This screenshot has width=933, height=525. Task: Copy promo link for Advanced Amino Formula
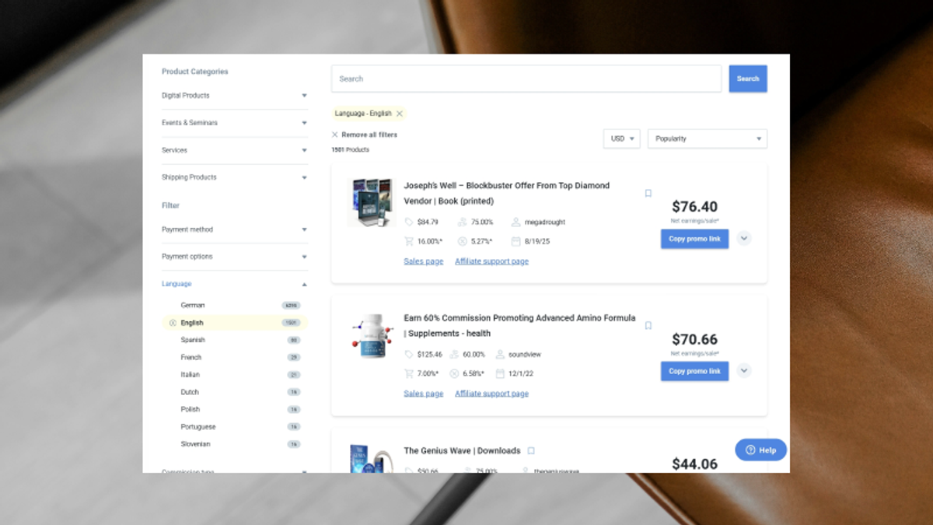pos(694,371)
